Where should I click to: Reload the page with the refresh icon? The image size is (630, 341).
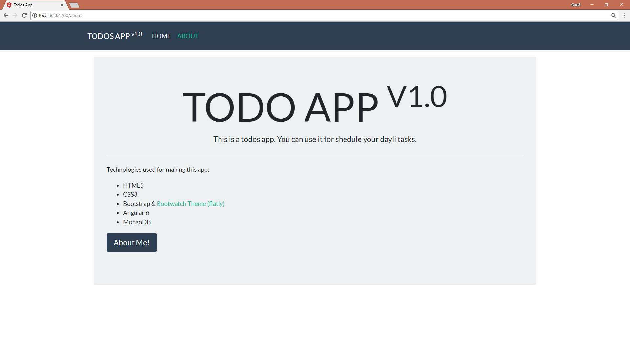[24, 15]
